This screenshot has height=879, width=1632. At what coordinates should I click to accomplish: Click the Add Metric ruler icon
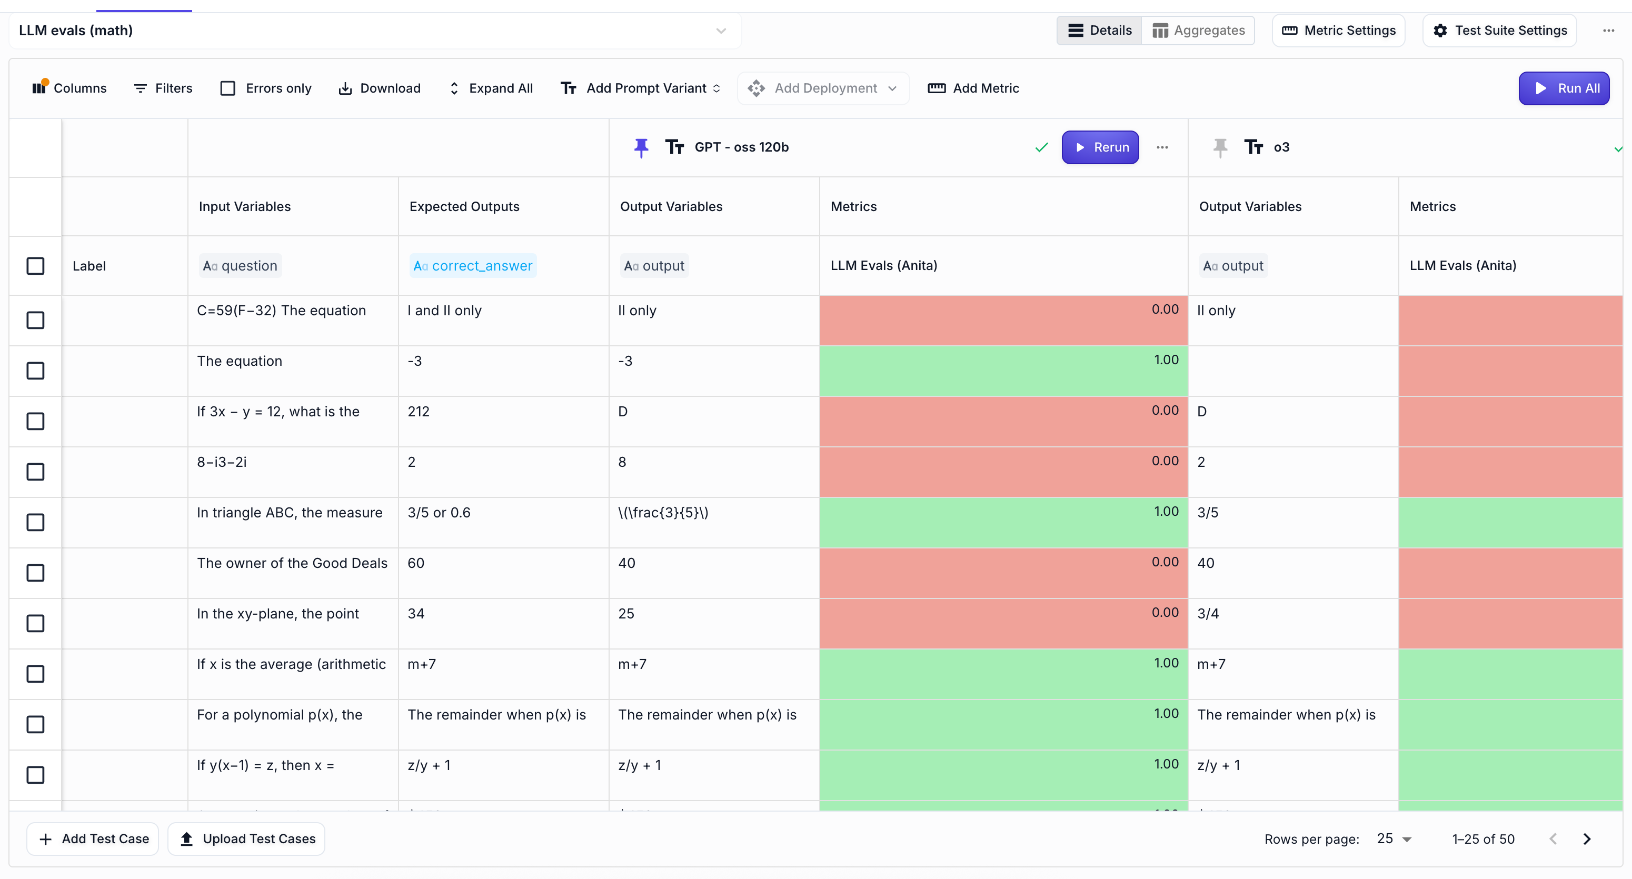pos(937,88)
